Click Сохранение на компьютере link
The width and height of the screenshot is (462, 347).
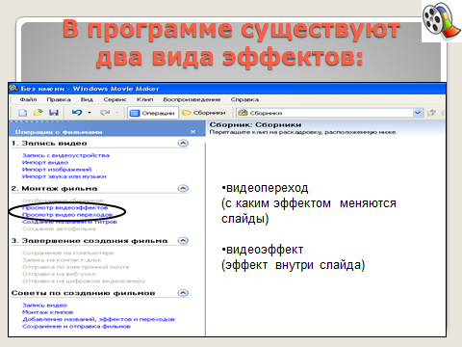pos(68,254)
